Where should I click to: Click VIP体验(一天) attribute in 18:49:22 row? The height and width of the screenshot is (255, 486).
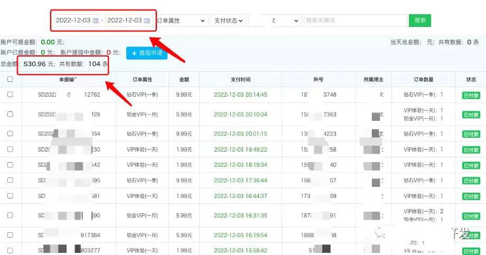pyautogui.click(x=142, y=149)
